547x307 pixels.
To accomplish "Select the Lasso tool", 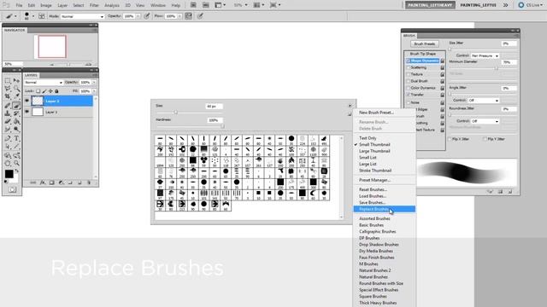I will click(8, 89).
